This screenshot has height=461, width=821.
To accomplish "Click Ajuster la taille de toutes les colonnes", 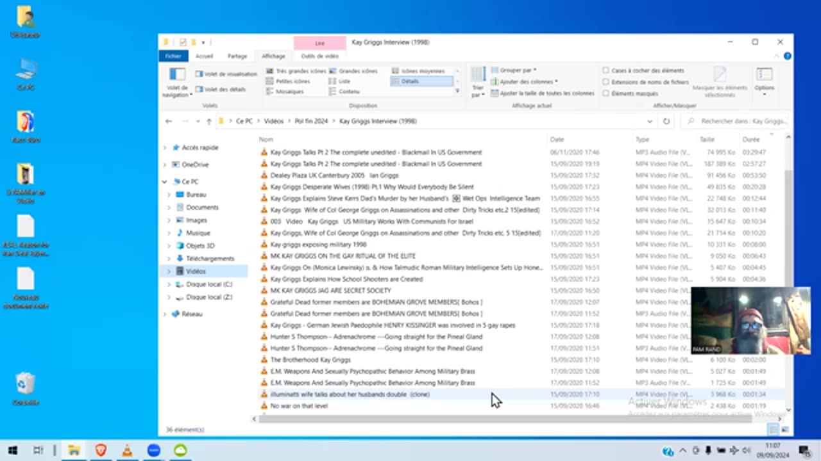I will 543,93.
